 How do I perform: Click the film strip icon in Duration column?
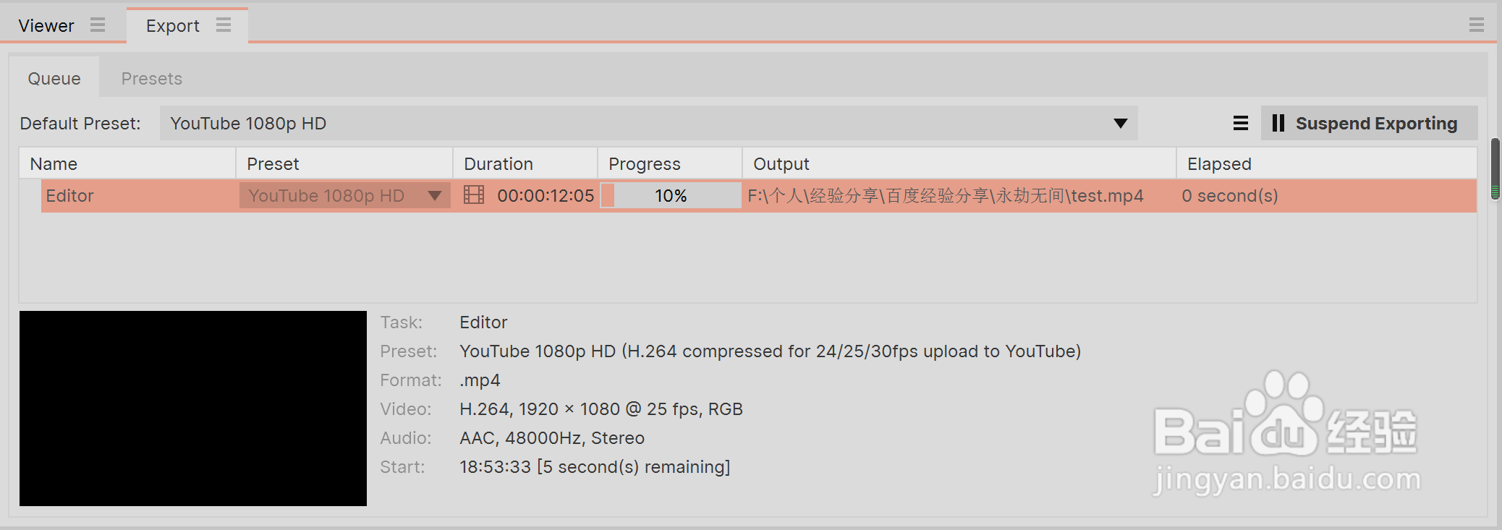click(x=474, y=195)
